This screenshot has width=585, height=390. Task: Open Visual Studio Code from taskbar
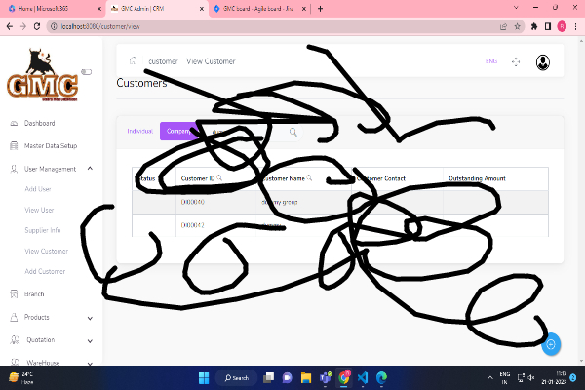pos(363,377)
